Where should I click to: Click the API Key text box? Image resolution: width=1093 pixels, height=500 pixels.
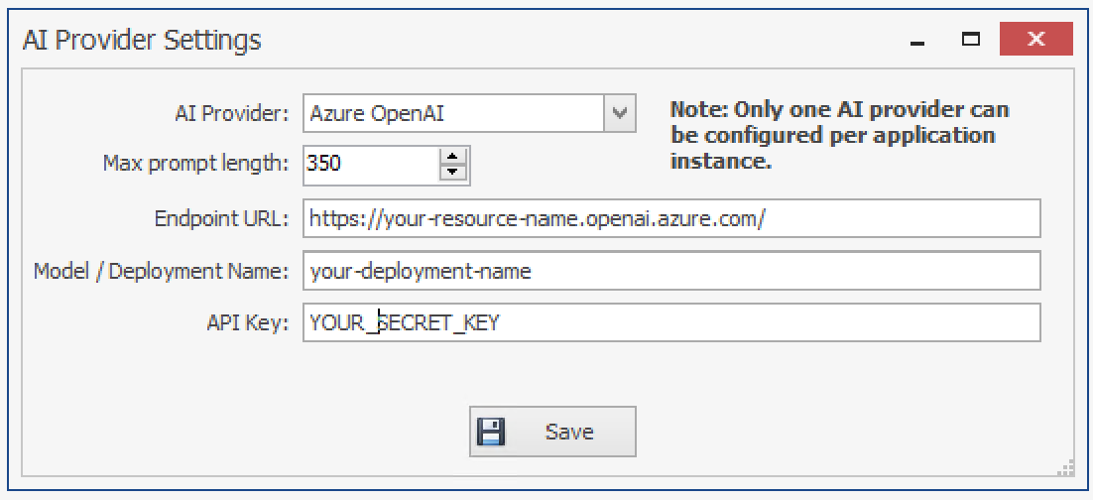pyautogui.click(x=671, y=322)
